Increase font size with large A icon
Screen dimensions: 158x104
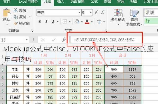tap(96, 13)
